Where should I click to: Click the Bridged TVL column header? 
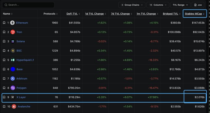170,14
